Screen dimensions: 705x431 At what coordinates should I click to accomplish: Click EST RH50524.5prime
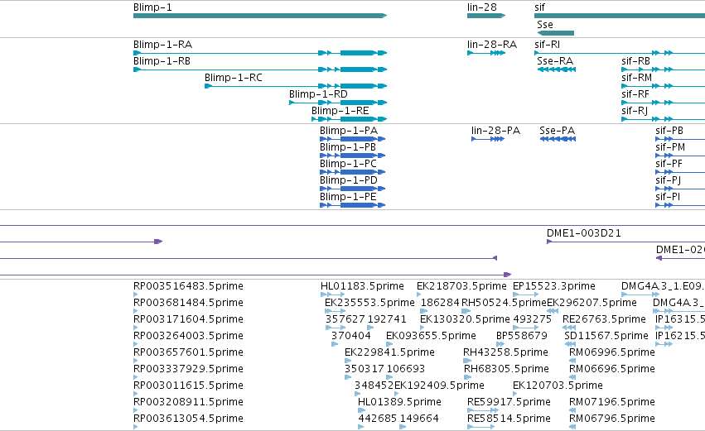click(504, 303)
